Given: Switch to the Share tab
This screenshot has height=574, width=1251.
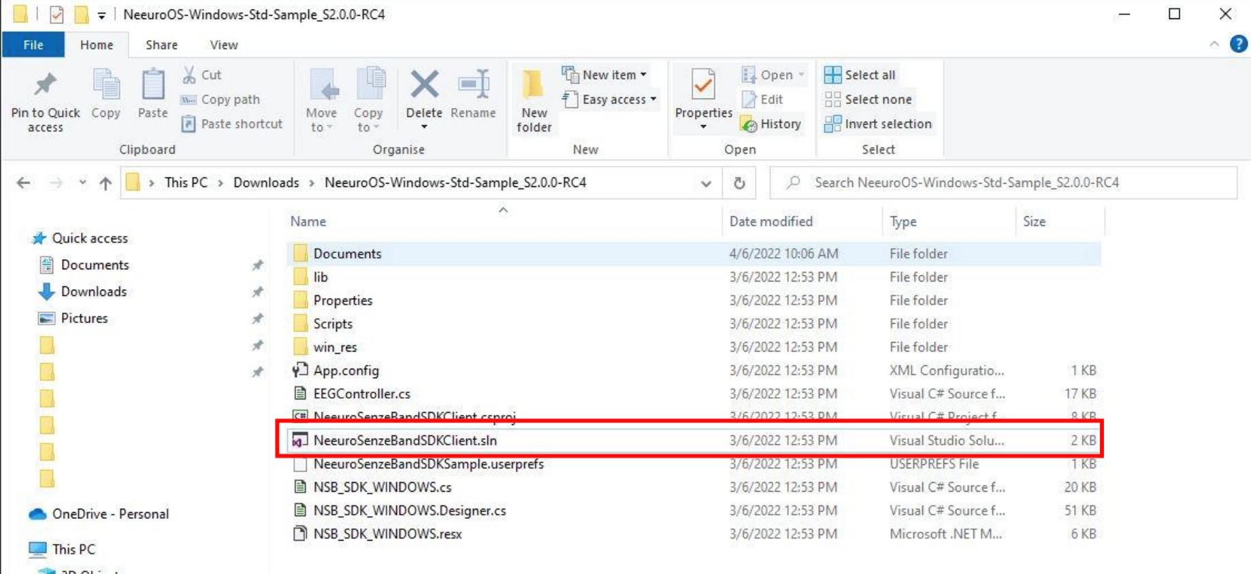Looking at the screenshot, I should pos(161,45).
